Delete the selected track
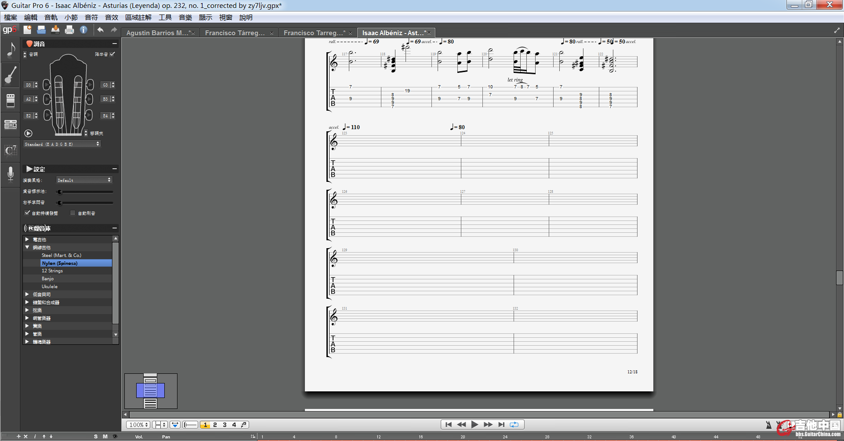844x441 pixels. (x=25, y=436)
